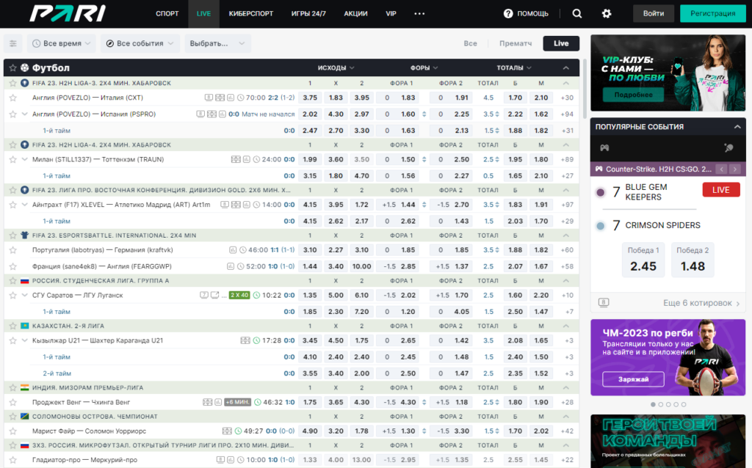This screenshot has width=752, height=468.
Task: Collapse the Футбол section
Action: pyautogui.click(x=566, y=67)
